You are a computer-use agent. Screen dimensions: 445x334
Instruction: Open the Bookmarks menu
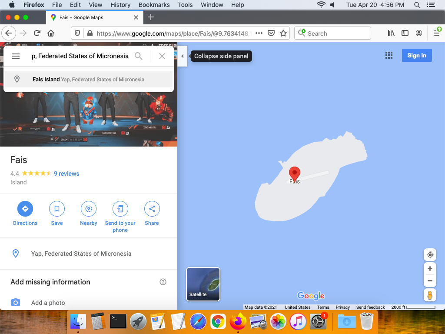[153, 5]
